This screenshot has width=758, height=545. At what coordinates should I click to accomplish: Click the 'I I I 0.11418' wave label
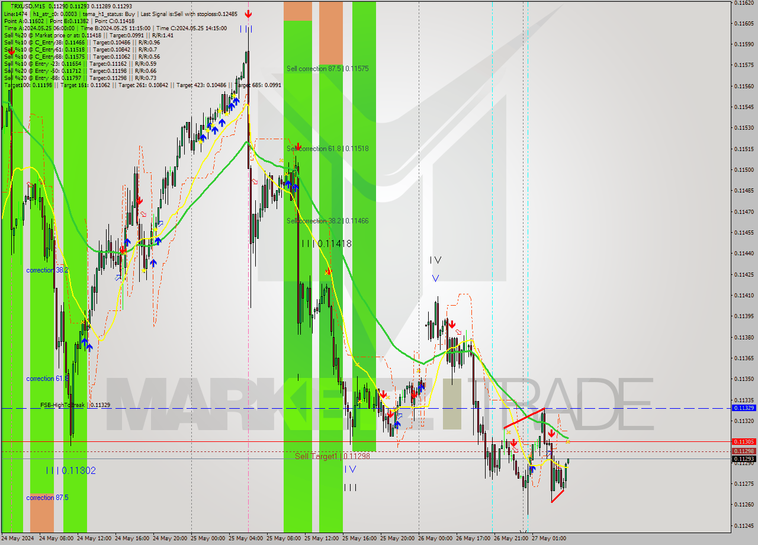tap(326, 243)
